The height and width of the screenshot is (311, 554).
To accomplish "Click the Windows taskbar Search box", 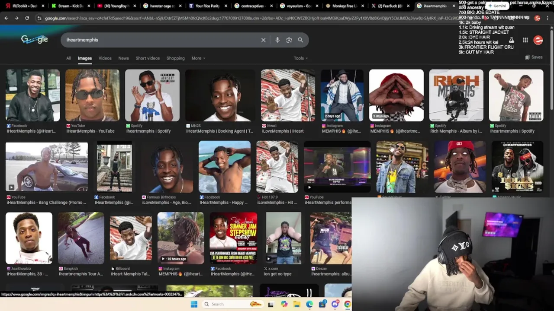I will point(232,304).
